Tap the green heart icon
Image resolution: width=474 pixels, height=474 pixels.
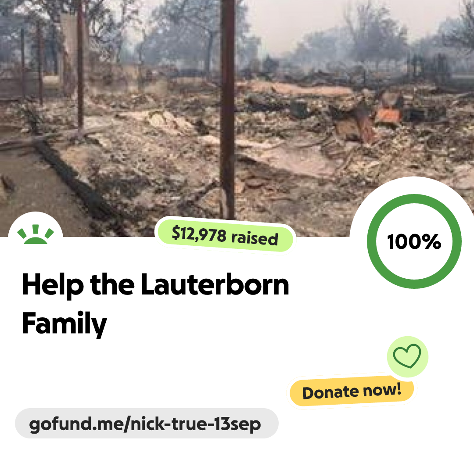click(407, 356)
